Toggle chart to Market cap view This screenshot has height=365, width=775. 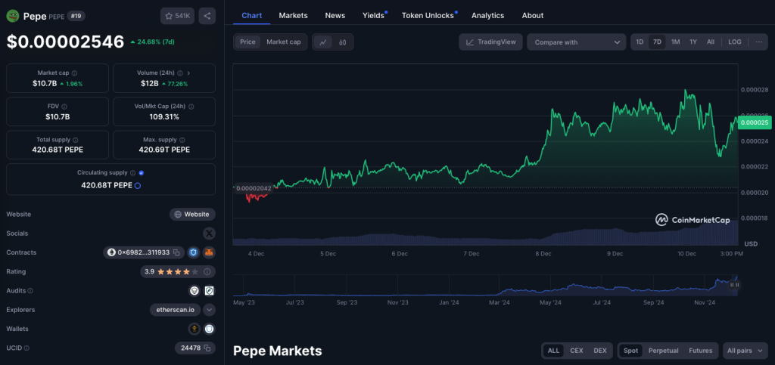coord(283,42)
